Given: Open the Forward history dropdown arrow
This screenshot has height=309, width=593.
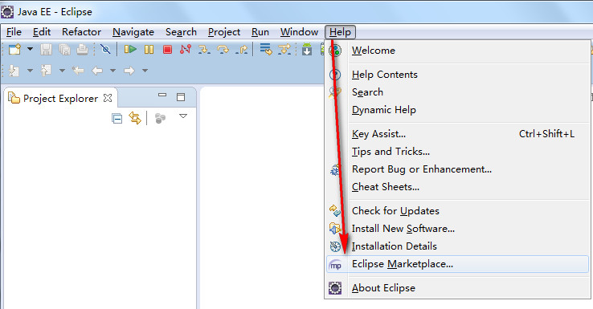Looking at the screenshot, I should [145, 71].
